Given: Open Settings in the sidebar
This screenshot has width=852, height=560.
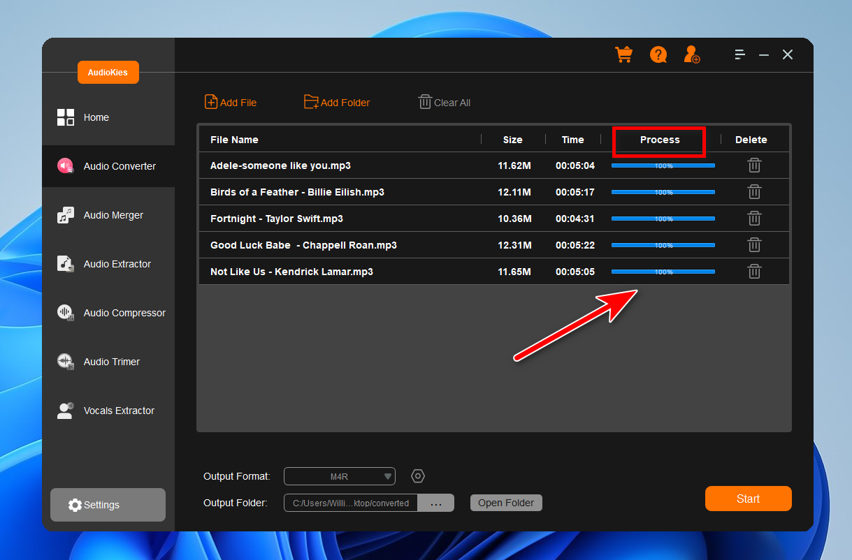Looking at the screenshot, I should (108, 505).
